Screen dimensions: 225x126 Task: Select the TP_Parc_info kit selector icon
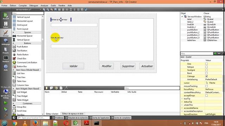coord(6,91)
